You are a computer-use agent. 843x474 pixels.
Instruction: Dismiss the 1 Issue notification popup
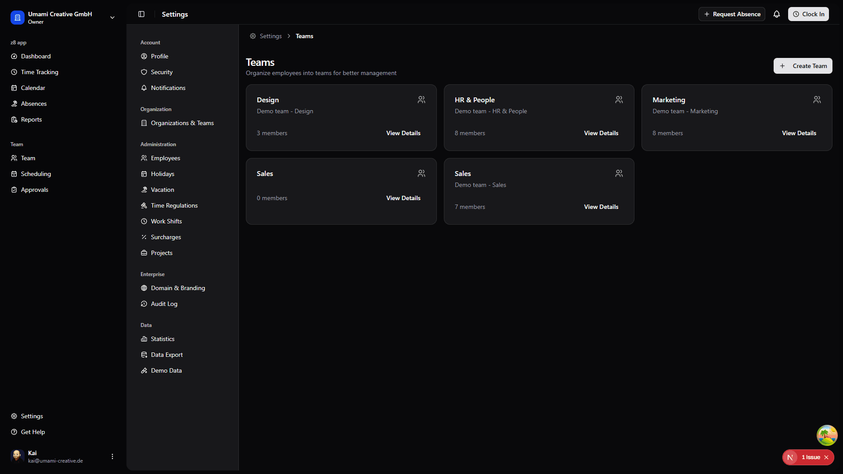pos(827,457)
